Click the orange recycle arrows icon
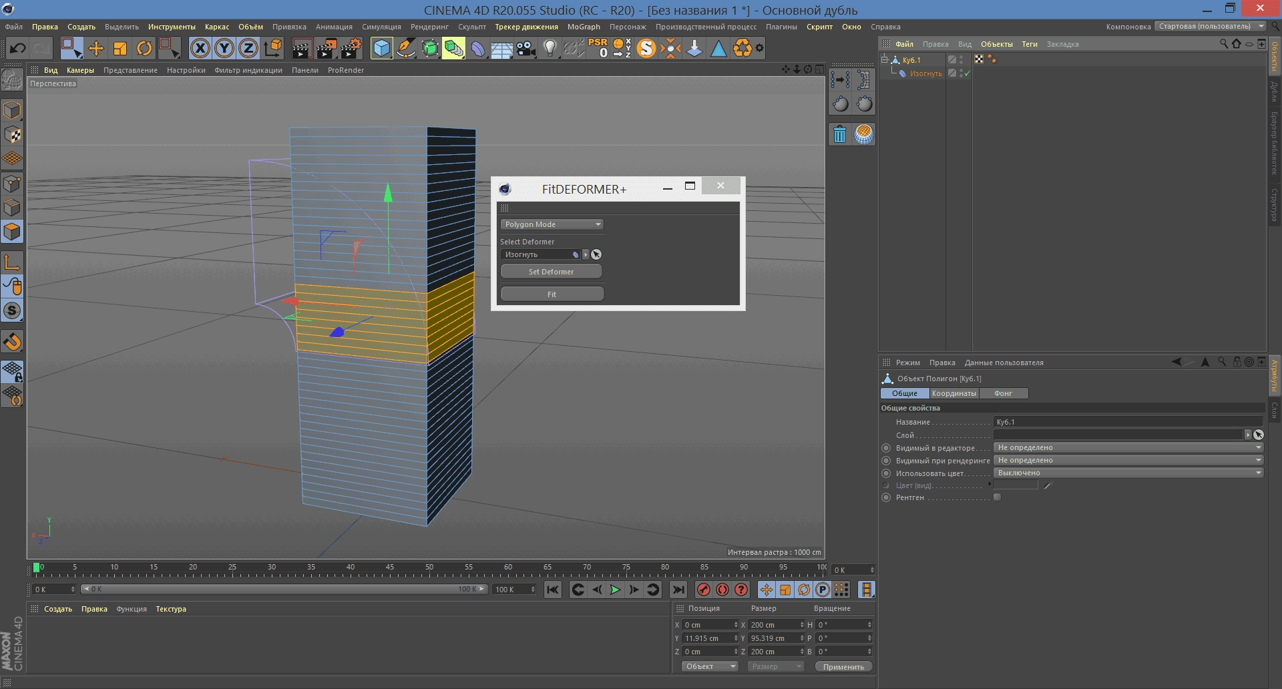 point(742,48)
